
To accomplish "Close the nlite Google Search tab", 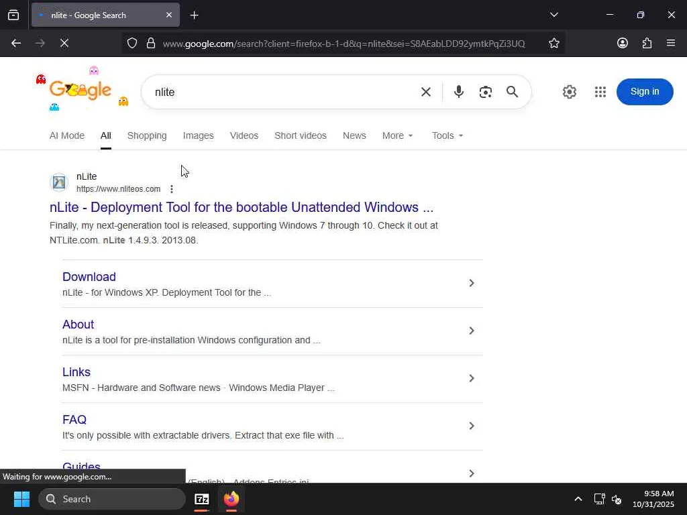I will pyautogui.click(x=169, y=15).
